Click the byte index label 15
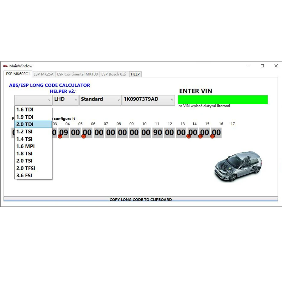282x282 pixels. (207, 124)
